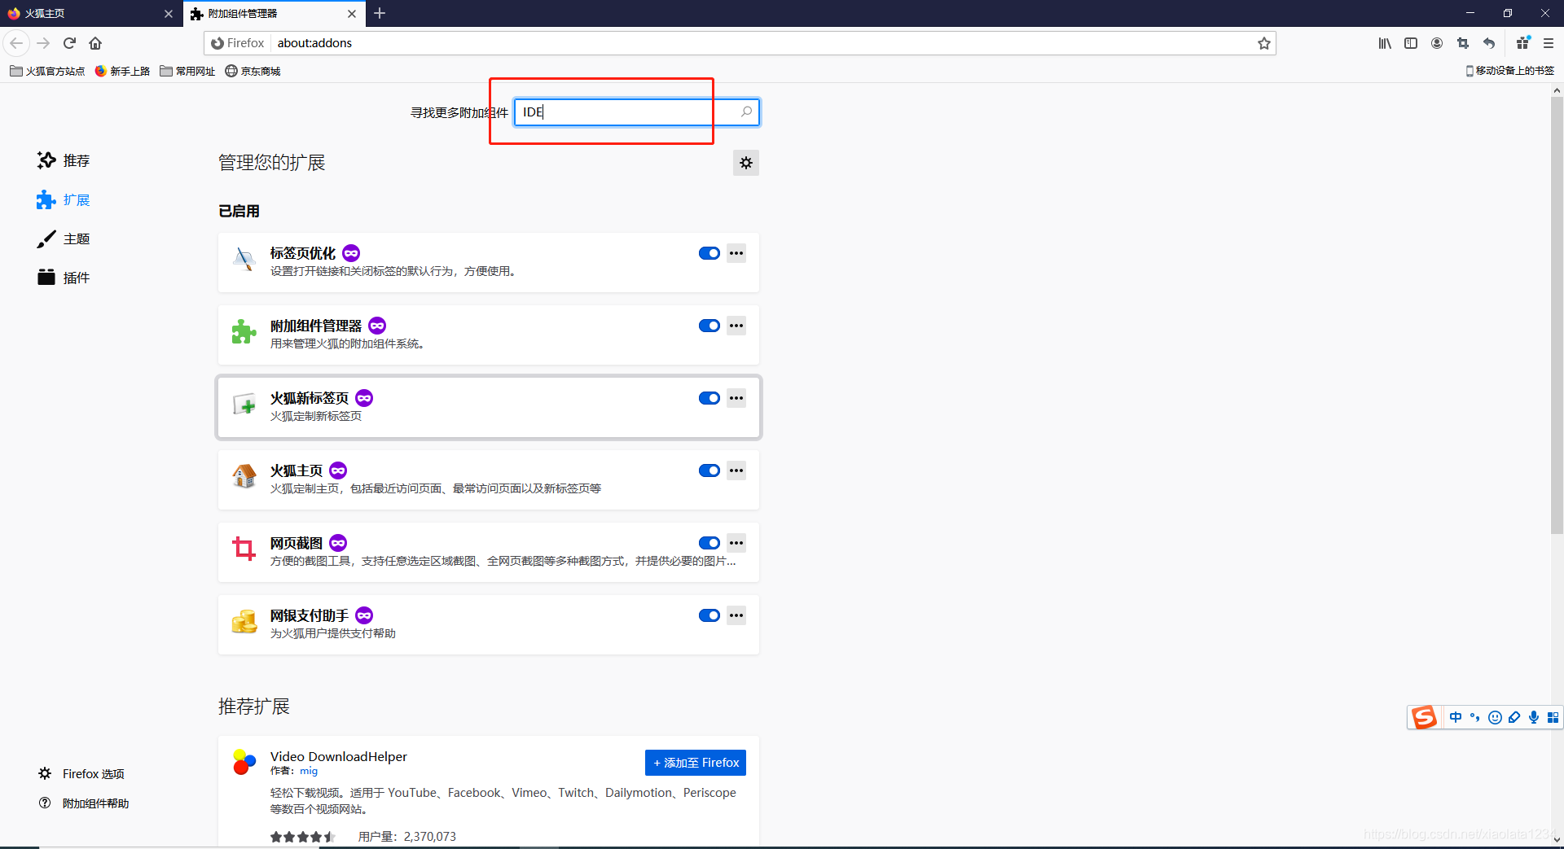The width and height of the screenshot is (1564, 849).
Task: Switch Sogou Chinese/English mode
Action: coord(1456,717)
